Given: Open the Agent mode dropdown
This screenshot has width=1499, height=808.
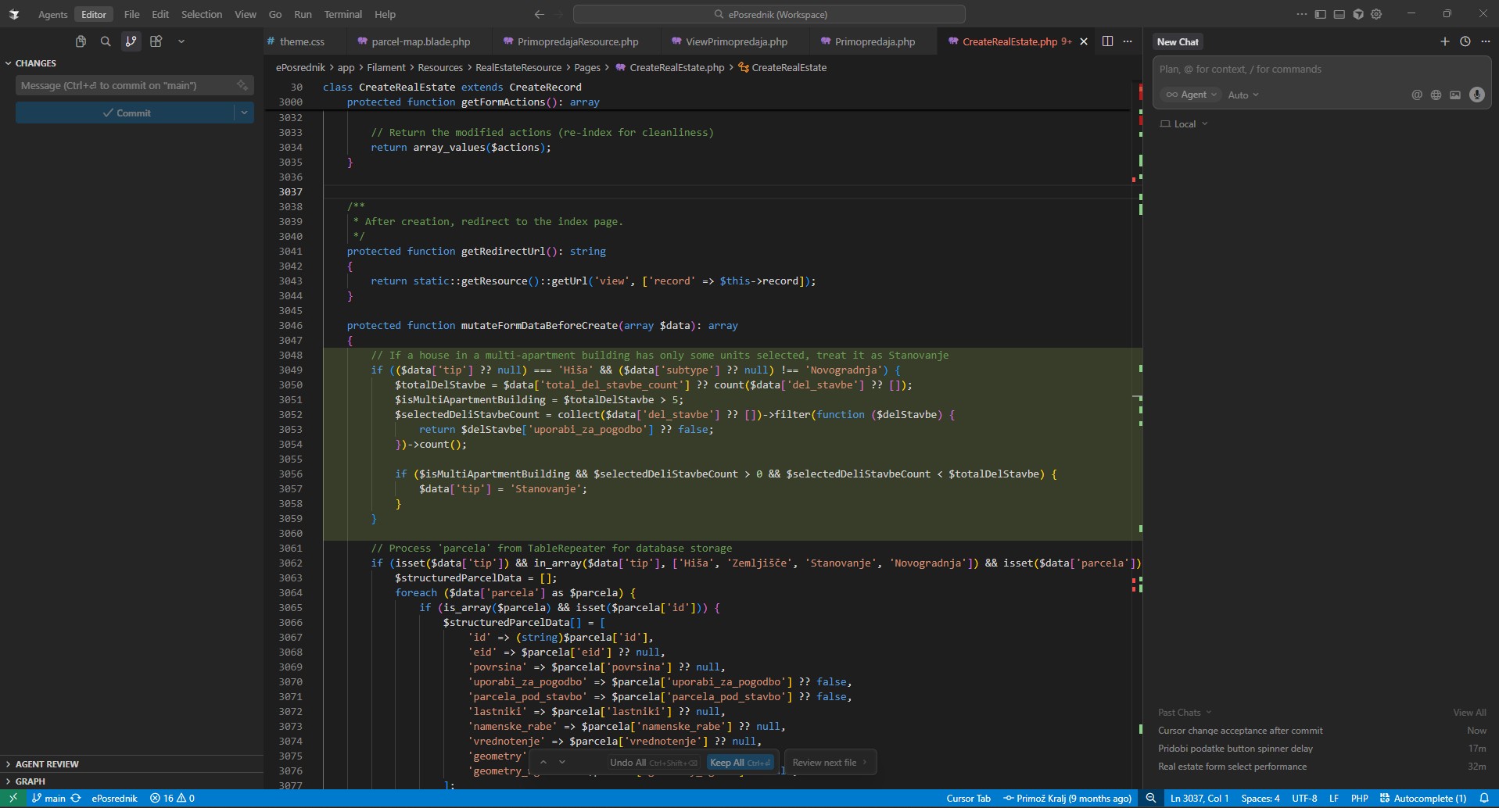Looking at the screenshot, I should click(1192, 95).
